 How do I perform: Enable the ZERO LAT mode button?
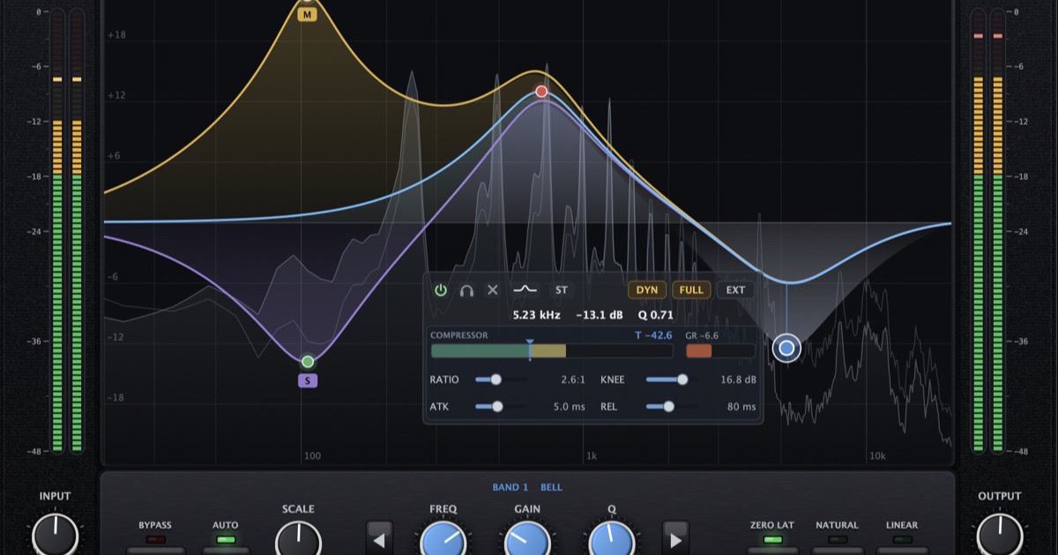pyautogui.click(x=772, y=538)
